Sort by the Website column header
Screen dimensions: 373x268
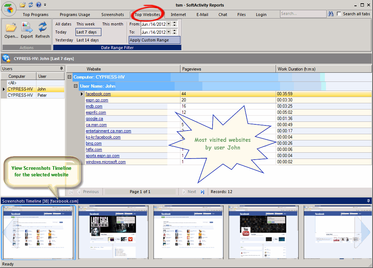(x=123, y=69)
